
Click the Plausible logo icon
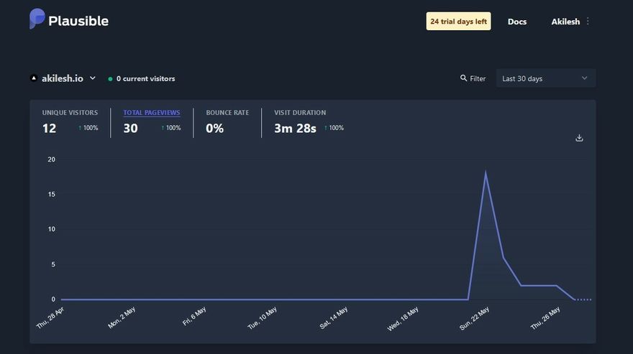(x=37, y=19)
